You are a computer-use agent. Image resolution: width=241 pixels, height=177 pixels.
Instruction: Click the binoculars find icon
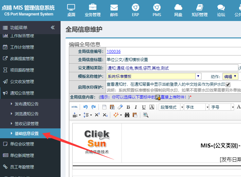pos(127,115)
